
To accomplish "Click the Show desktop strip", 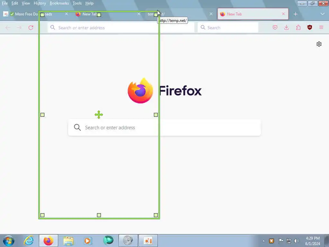I will pos(327,241).
